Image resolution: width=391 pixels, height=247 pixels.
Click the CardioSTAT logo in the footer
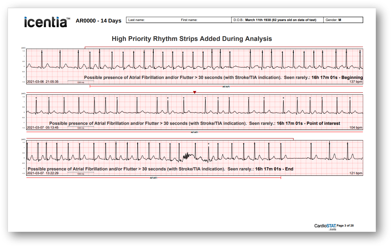tap(325, 226)
